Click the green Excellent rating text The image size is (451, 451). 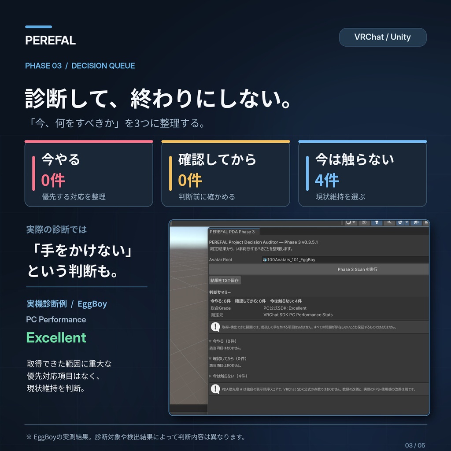pyautogui.click(x=56, y=337)
